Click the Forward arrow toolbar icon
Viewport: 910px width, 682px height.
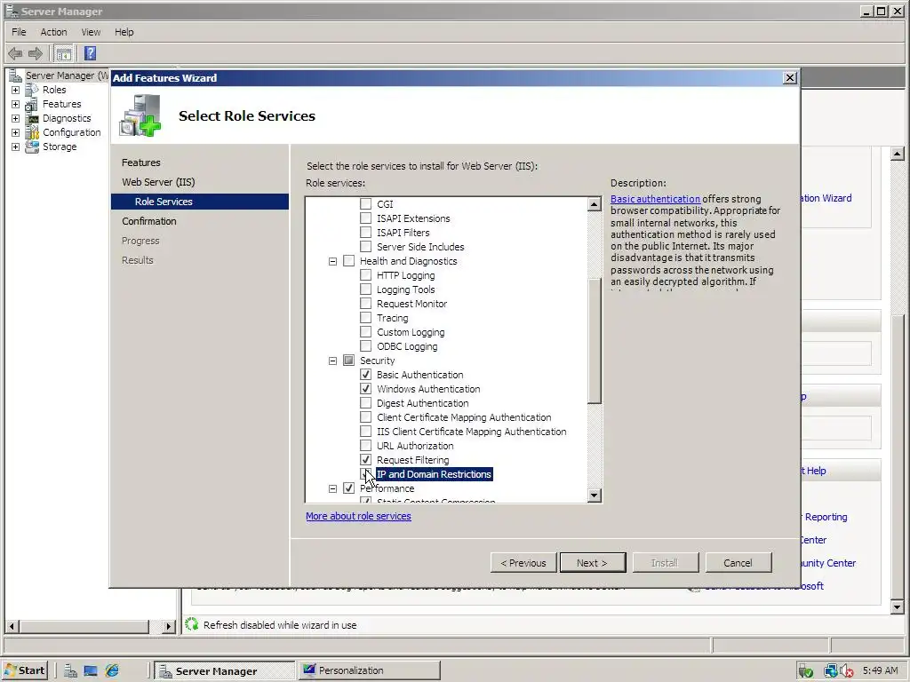(x=36, y=54)
